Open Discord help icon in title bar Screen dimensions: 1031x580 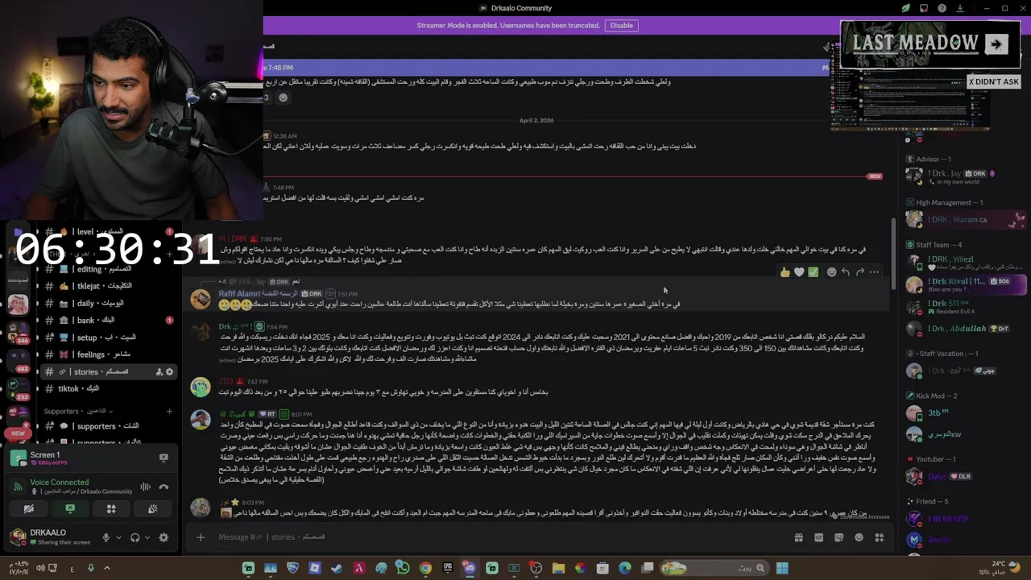(x=942, y=8)
